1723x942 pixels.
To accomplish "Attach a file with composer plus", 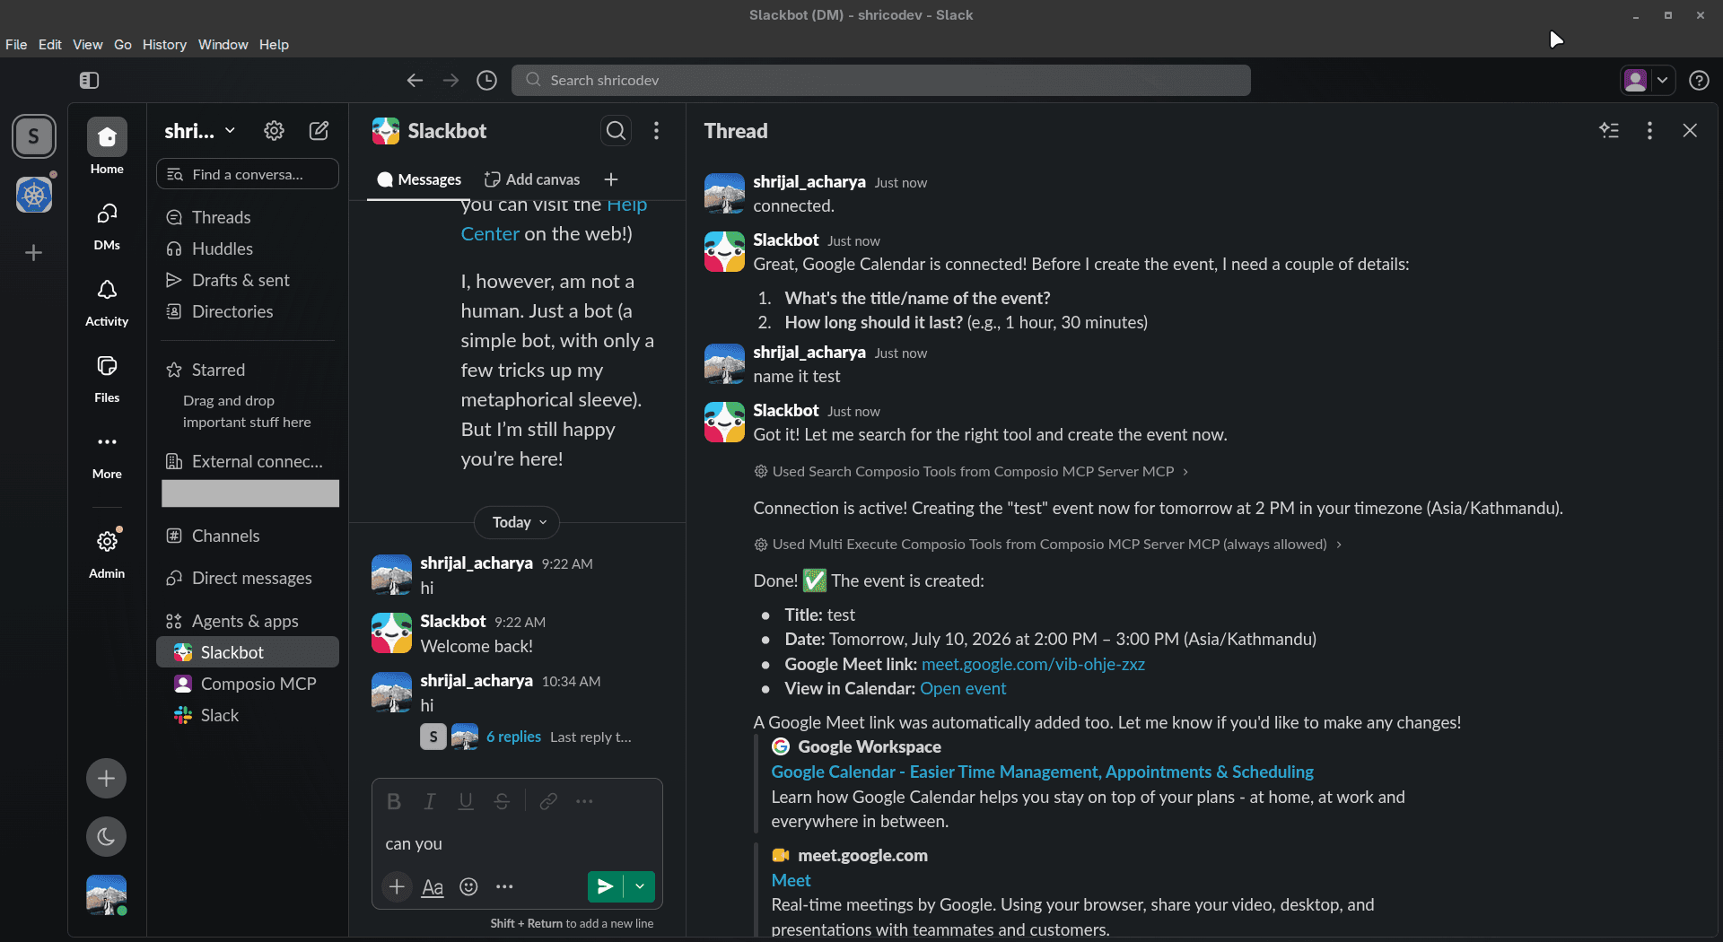I will [x=397, y=886].
